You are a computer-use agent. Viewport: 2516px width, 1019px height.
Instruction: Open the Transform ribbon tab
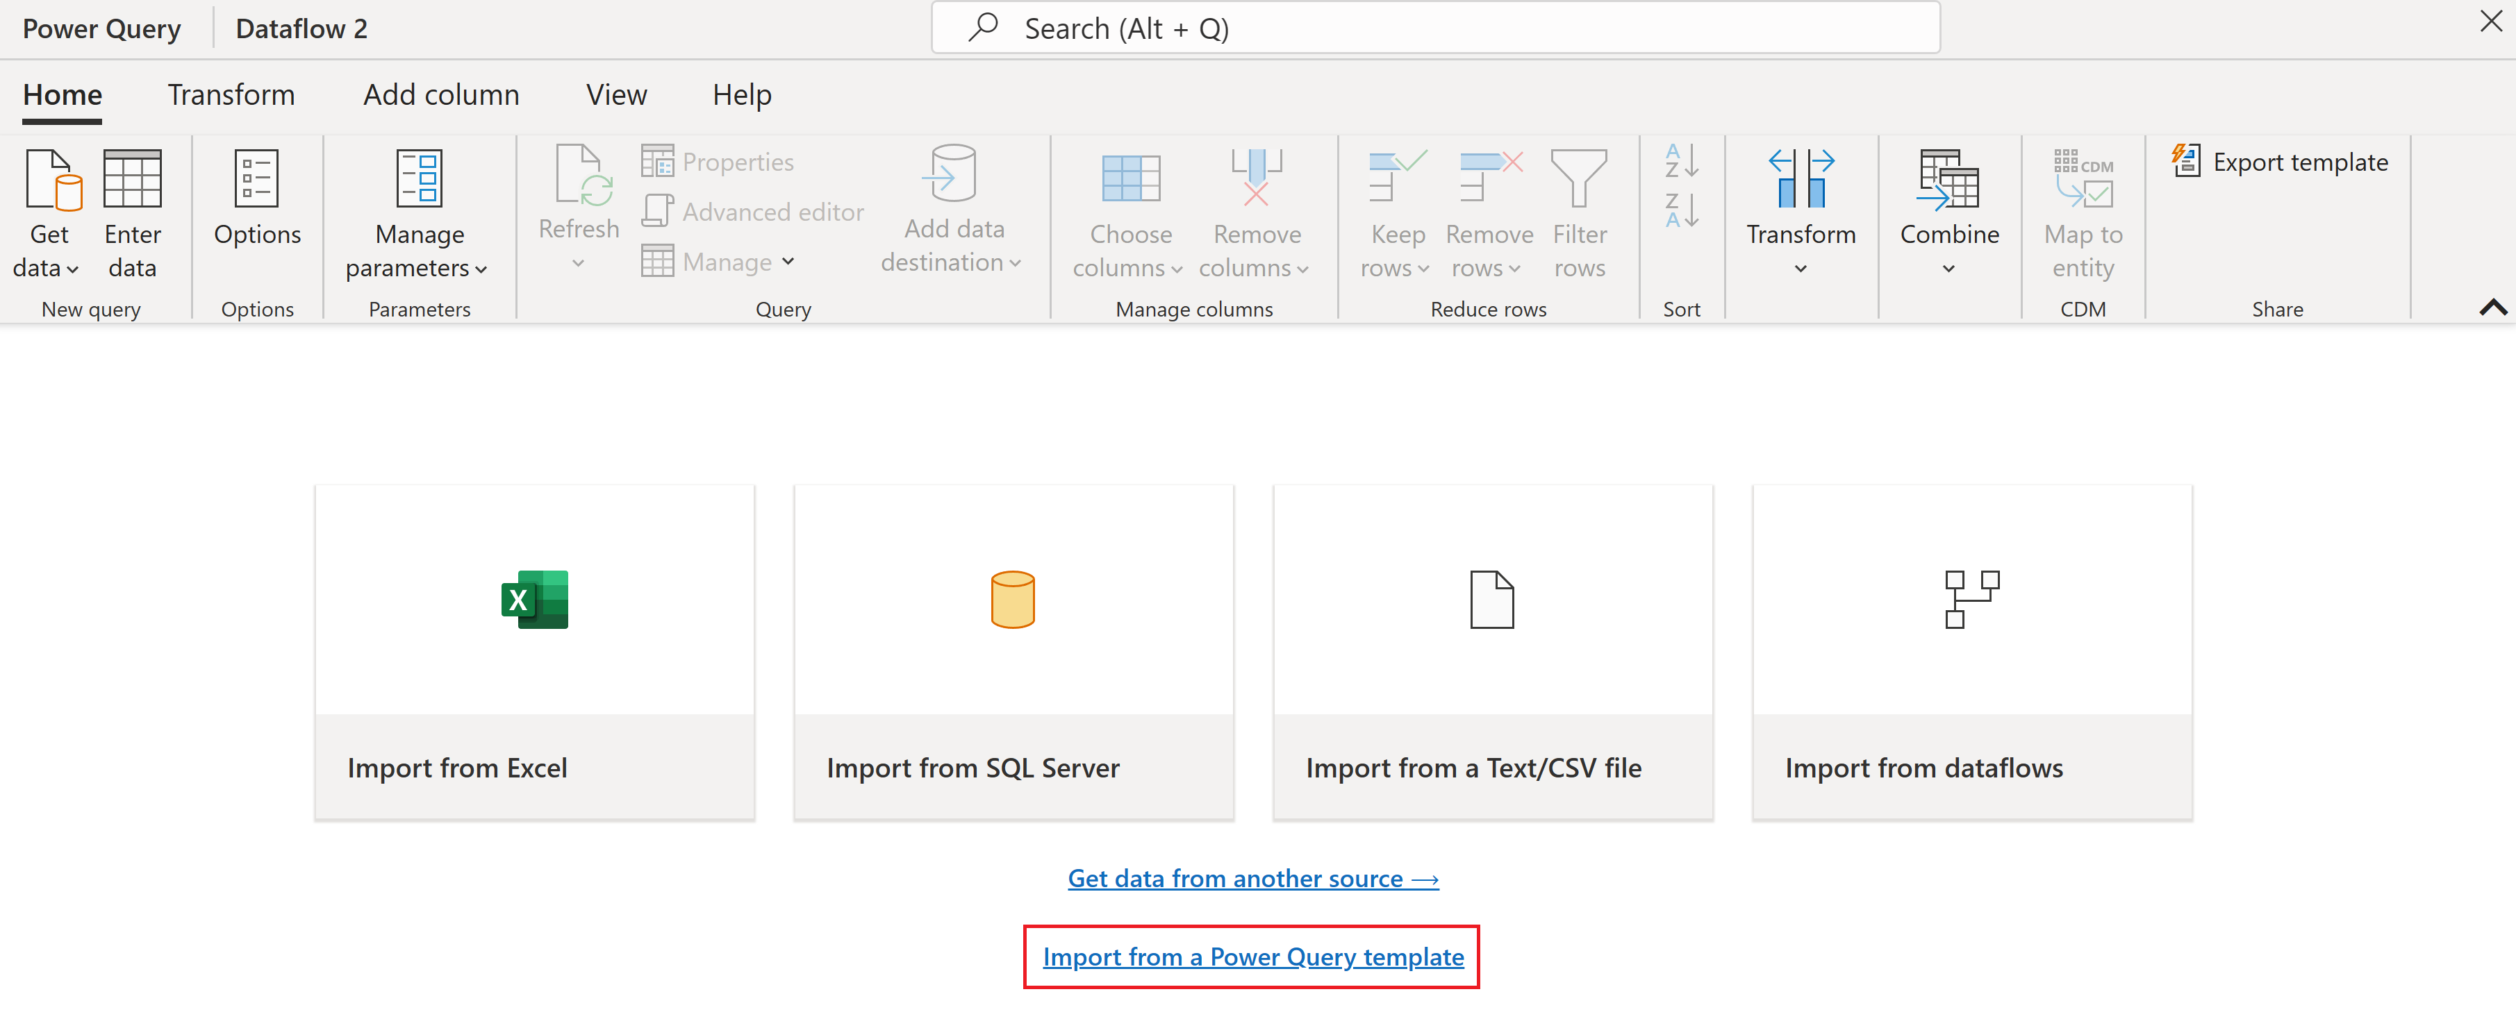[231, 93]
